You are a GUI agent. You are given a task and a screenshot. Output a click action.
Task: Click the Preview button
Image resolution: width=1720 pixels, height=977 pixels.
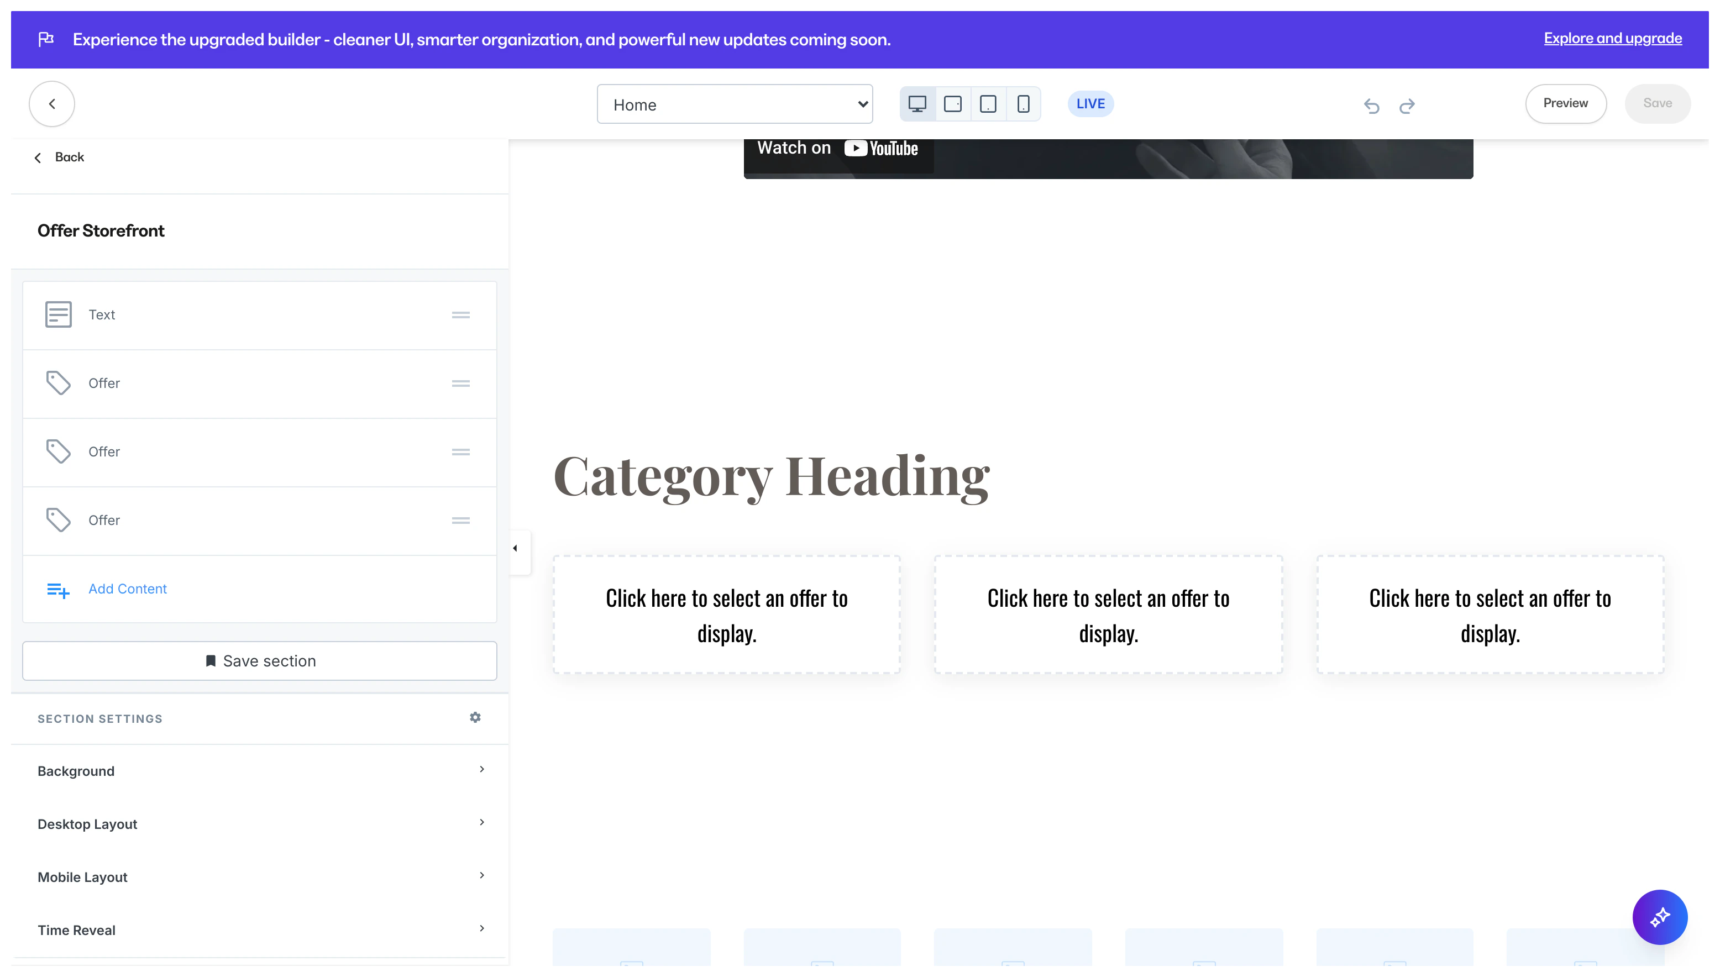tap(1565, 103)
